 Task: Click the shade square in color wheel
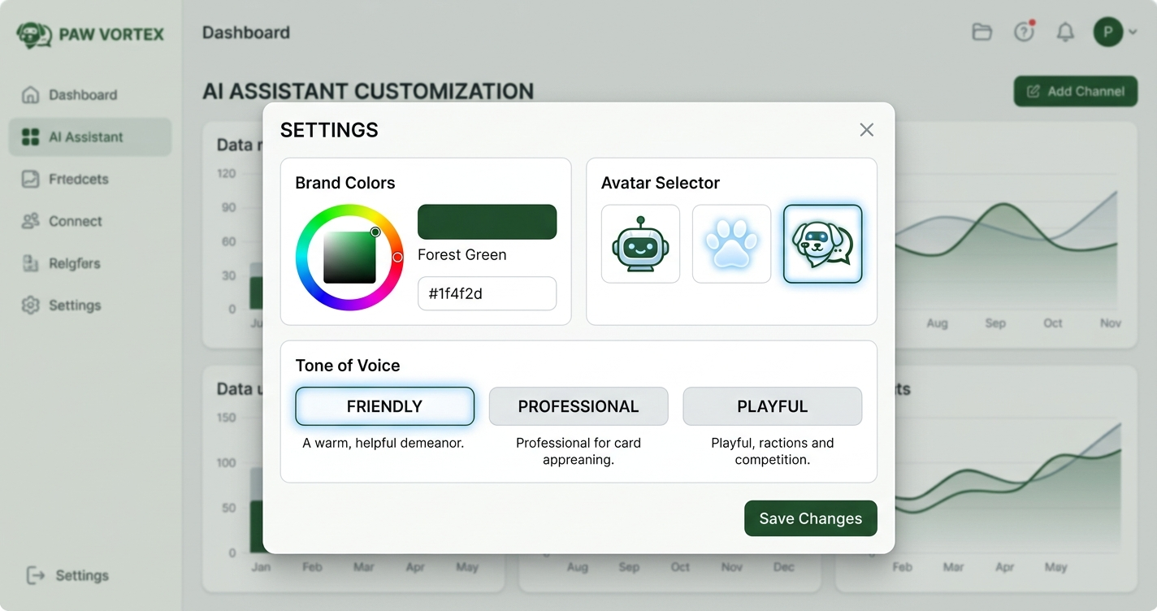point(349,257)
